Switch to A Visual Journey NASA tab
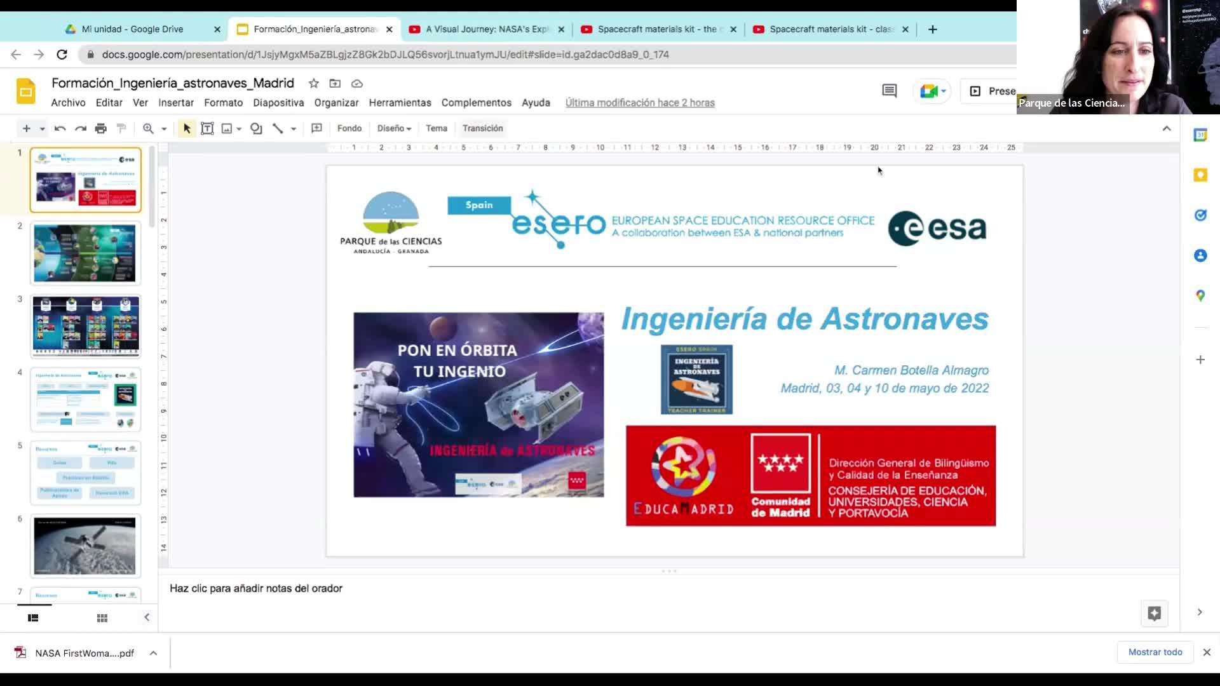The image size is (1220, 686). (x=487, y=29)
